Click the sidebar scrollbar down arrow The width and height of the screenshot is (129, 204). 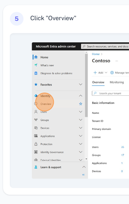(86, 159)
